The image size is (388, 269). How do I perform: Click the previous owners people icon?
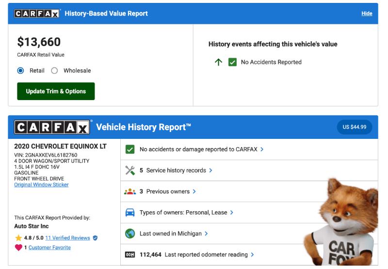pyautogui.click(x=130, y=191)
